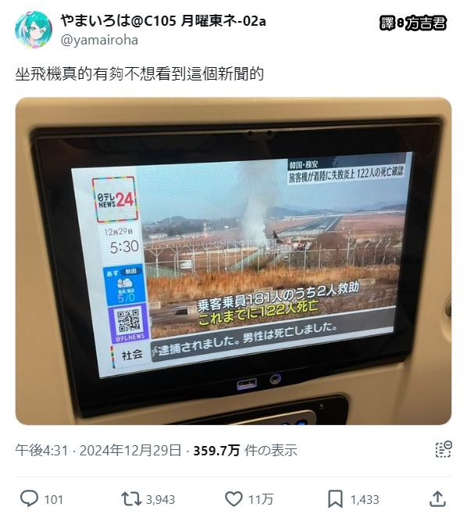The height and width of the screenshot is (521, 467).
Task: Click the share upload icon
Action: click(x=437, y=498)
